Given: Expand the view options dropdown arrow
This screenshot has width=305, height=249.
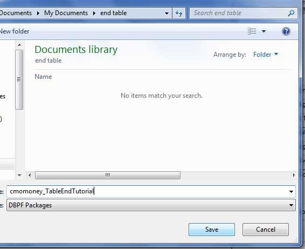Looking at the screenshot, I should 264,31.
